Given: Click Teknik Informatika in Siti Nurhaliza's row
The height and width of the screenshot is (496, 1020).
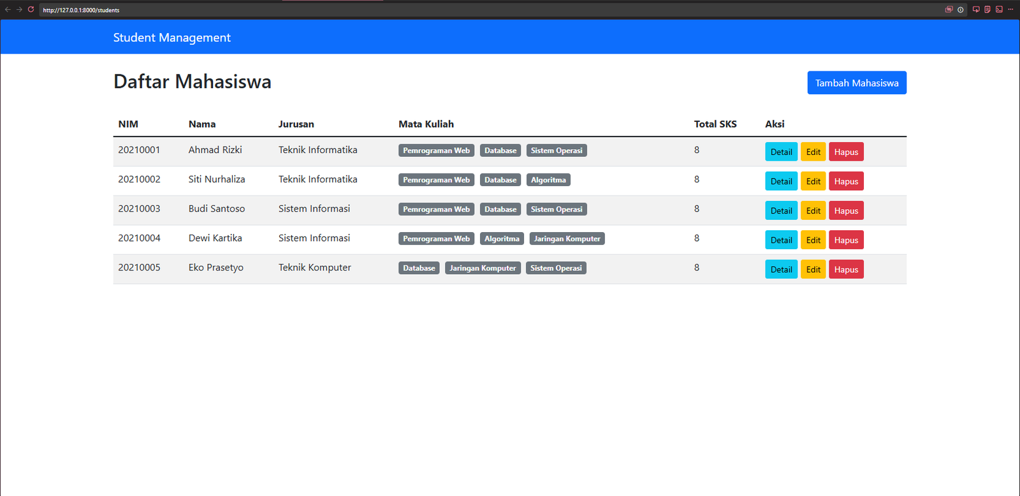Looking at the screenshot, I should 318,179.
